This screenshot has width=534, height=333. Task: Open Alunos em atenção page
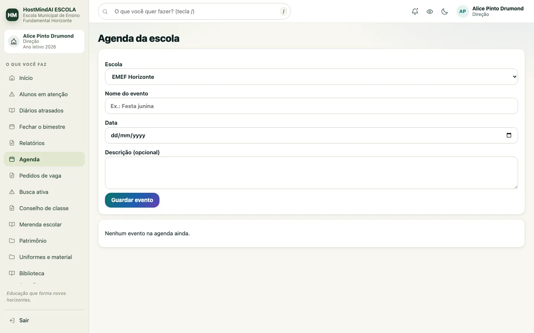44,94
